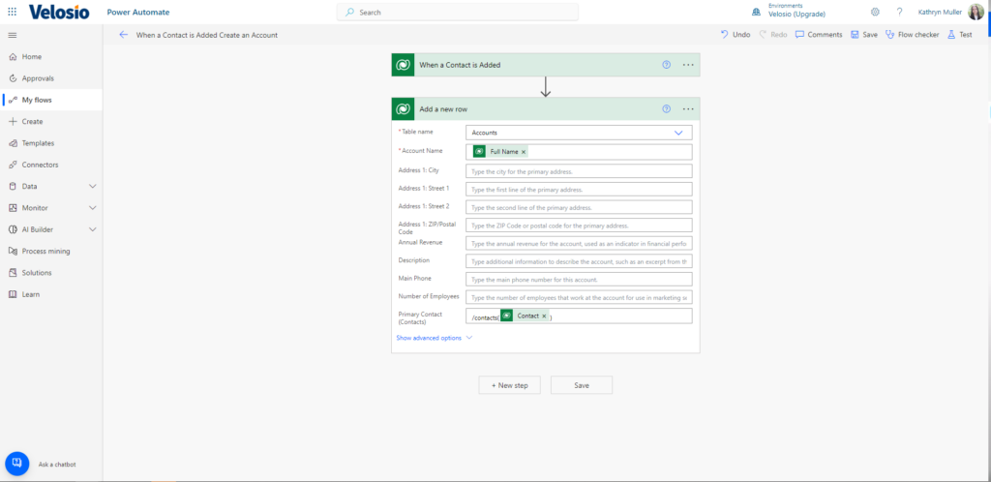Go to Home in sidebar
991x482 pixels.
point(51,57)
